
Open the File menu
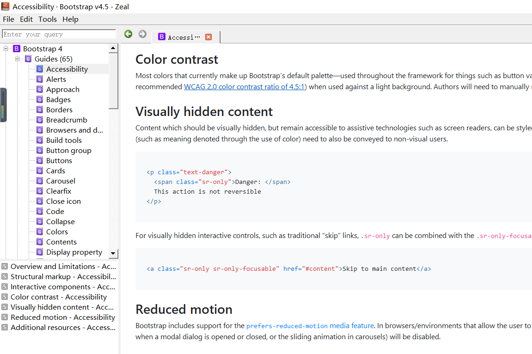click(8, 19)
